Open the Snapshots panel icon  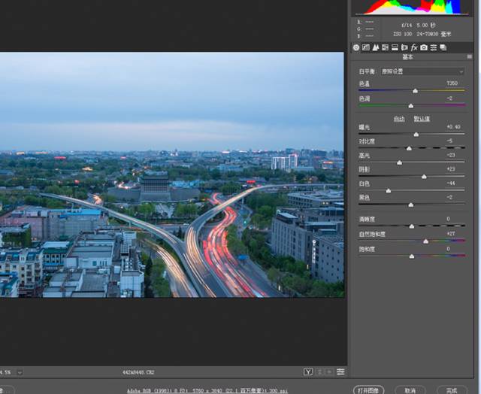coord(443,47)
